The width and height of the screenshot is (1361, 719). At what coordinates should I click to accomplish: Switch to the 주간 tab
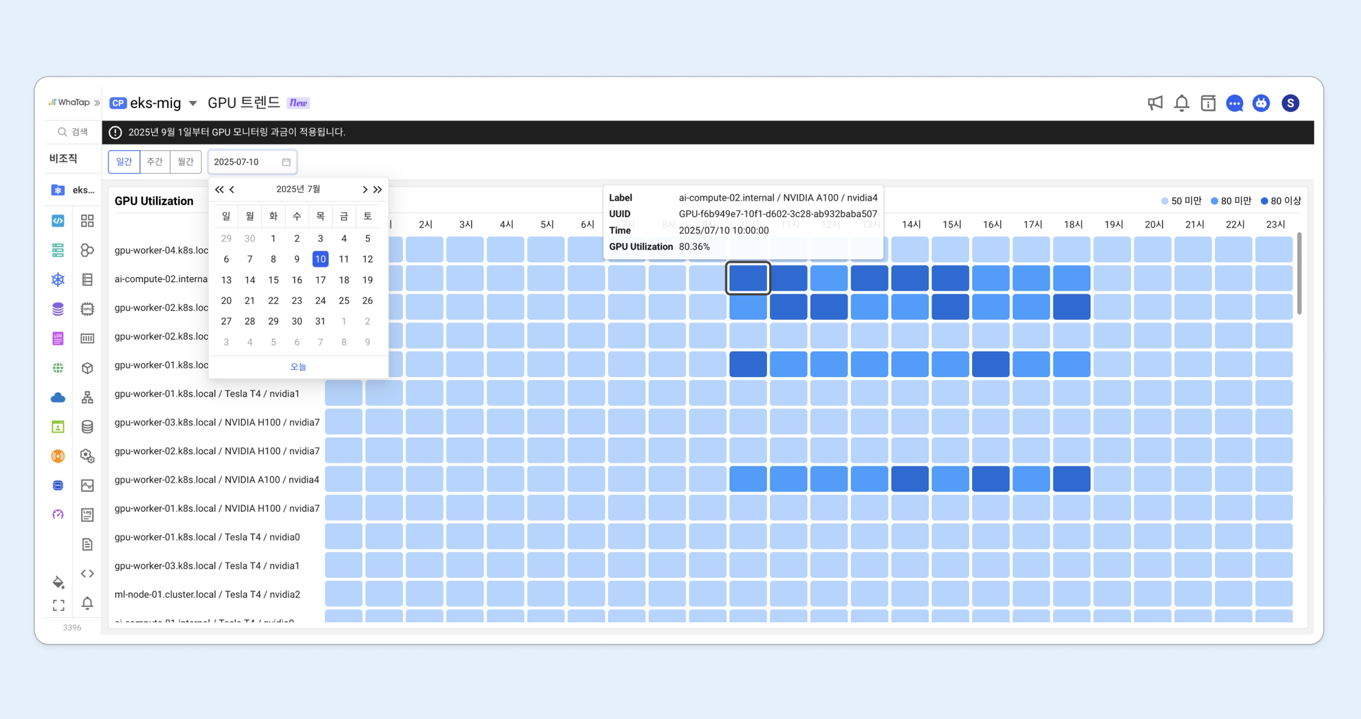(155, 162)
